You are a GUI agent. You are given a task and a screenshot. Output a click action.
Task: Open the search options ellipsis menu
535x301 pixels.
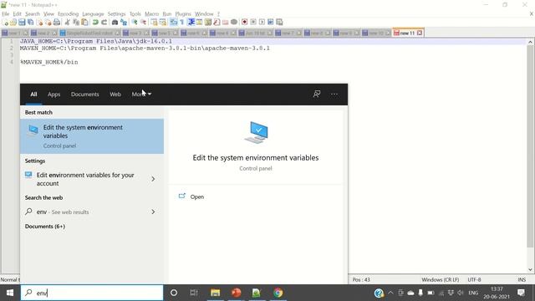334,94
